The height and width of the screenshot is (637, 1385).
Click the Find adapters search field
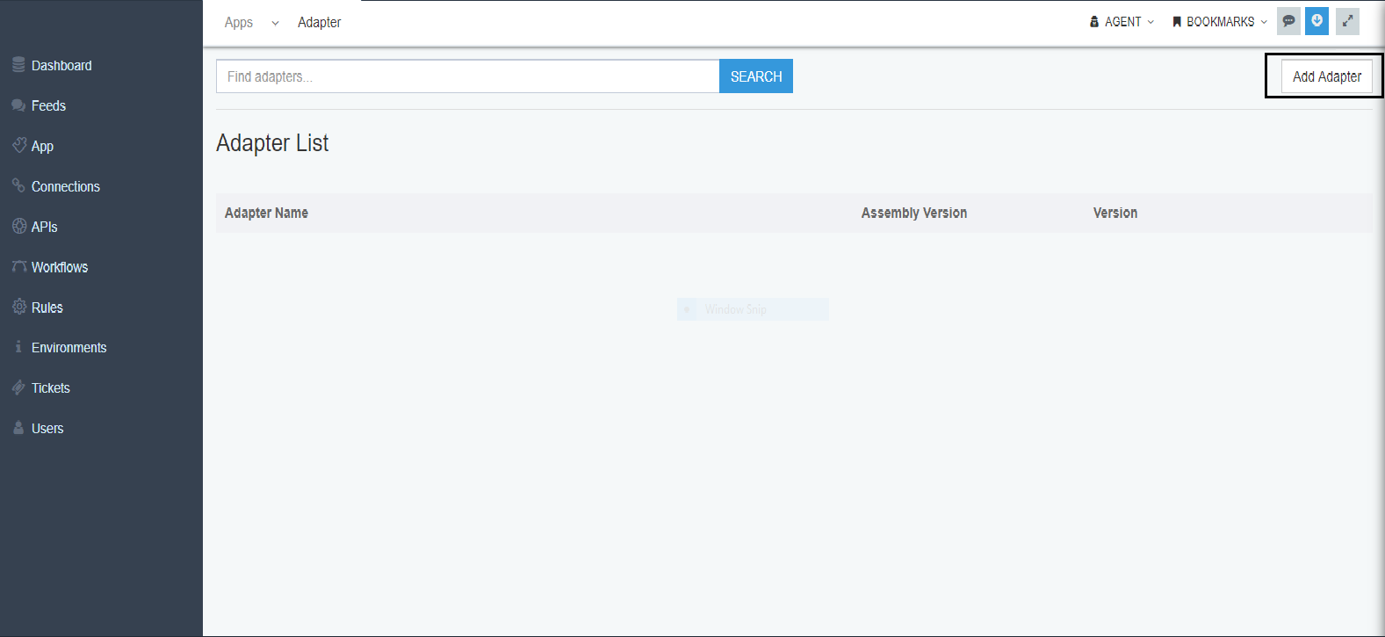[x=467, y=76]
